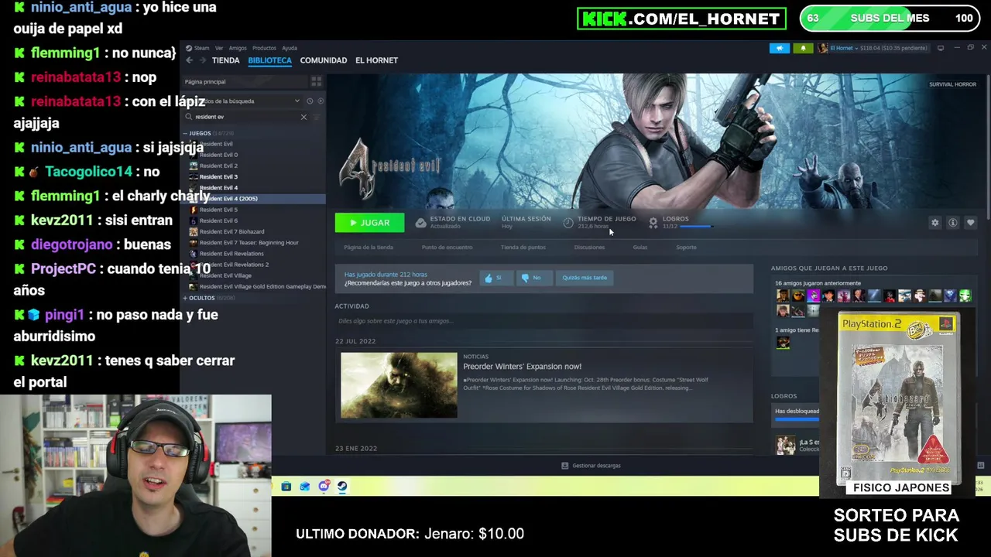
Task: Select Resident Evil Revelations 2
Action: 234,265
